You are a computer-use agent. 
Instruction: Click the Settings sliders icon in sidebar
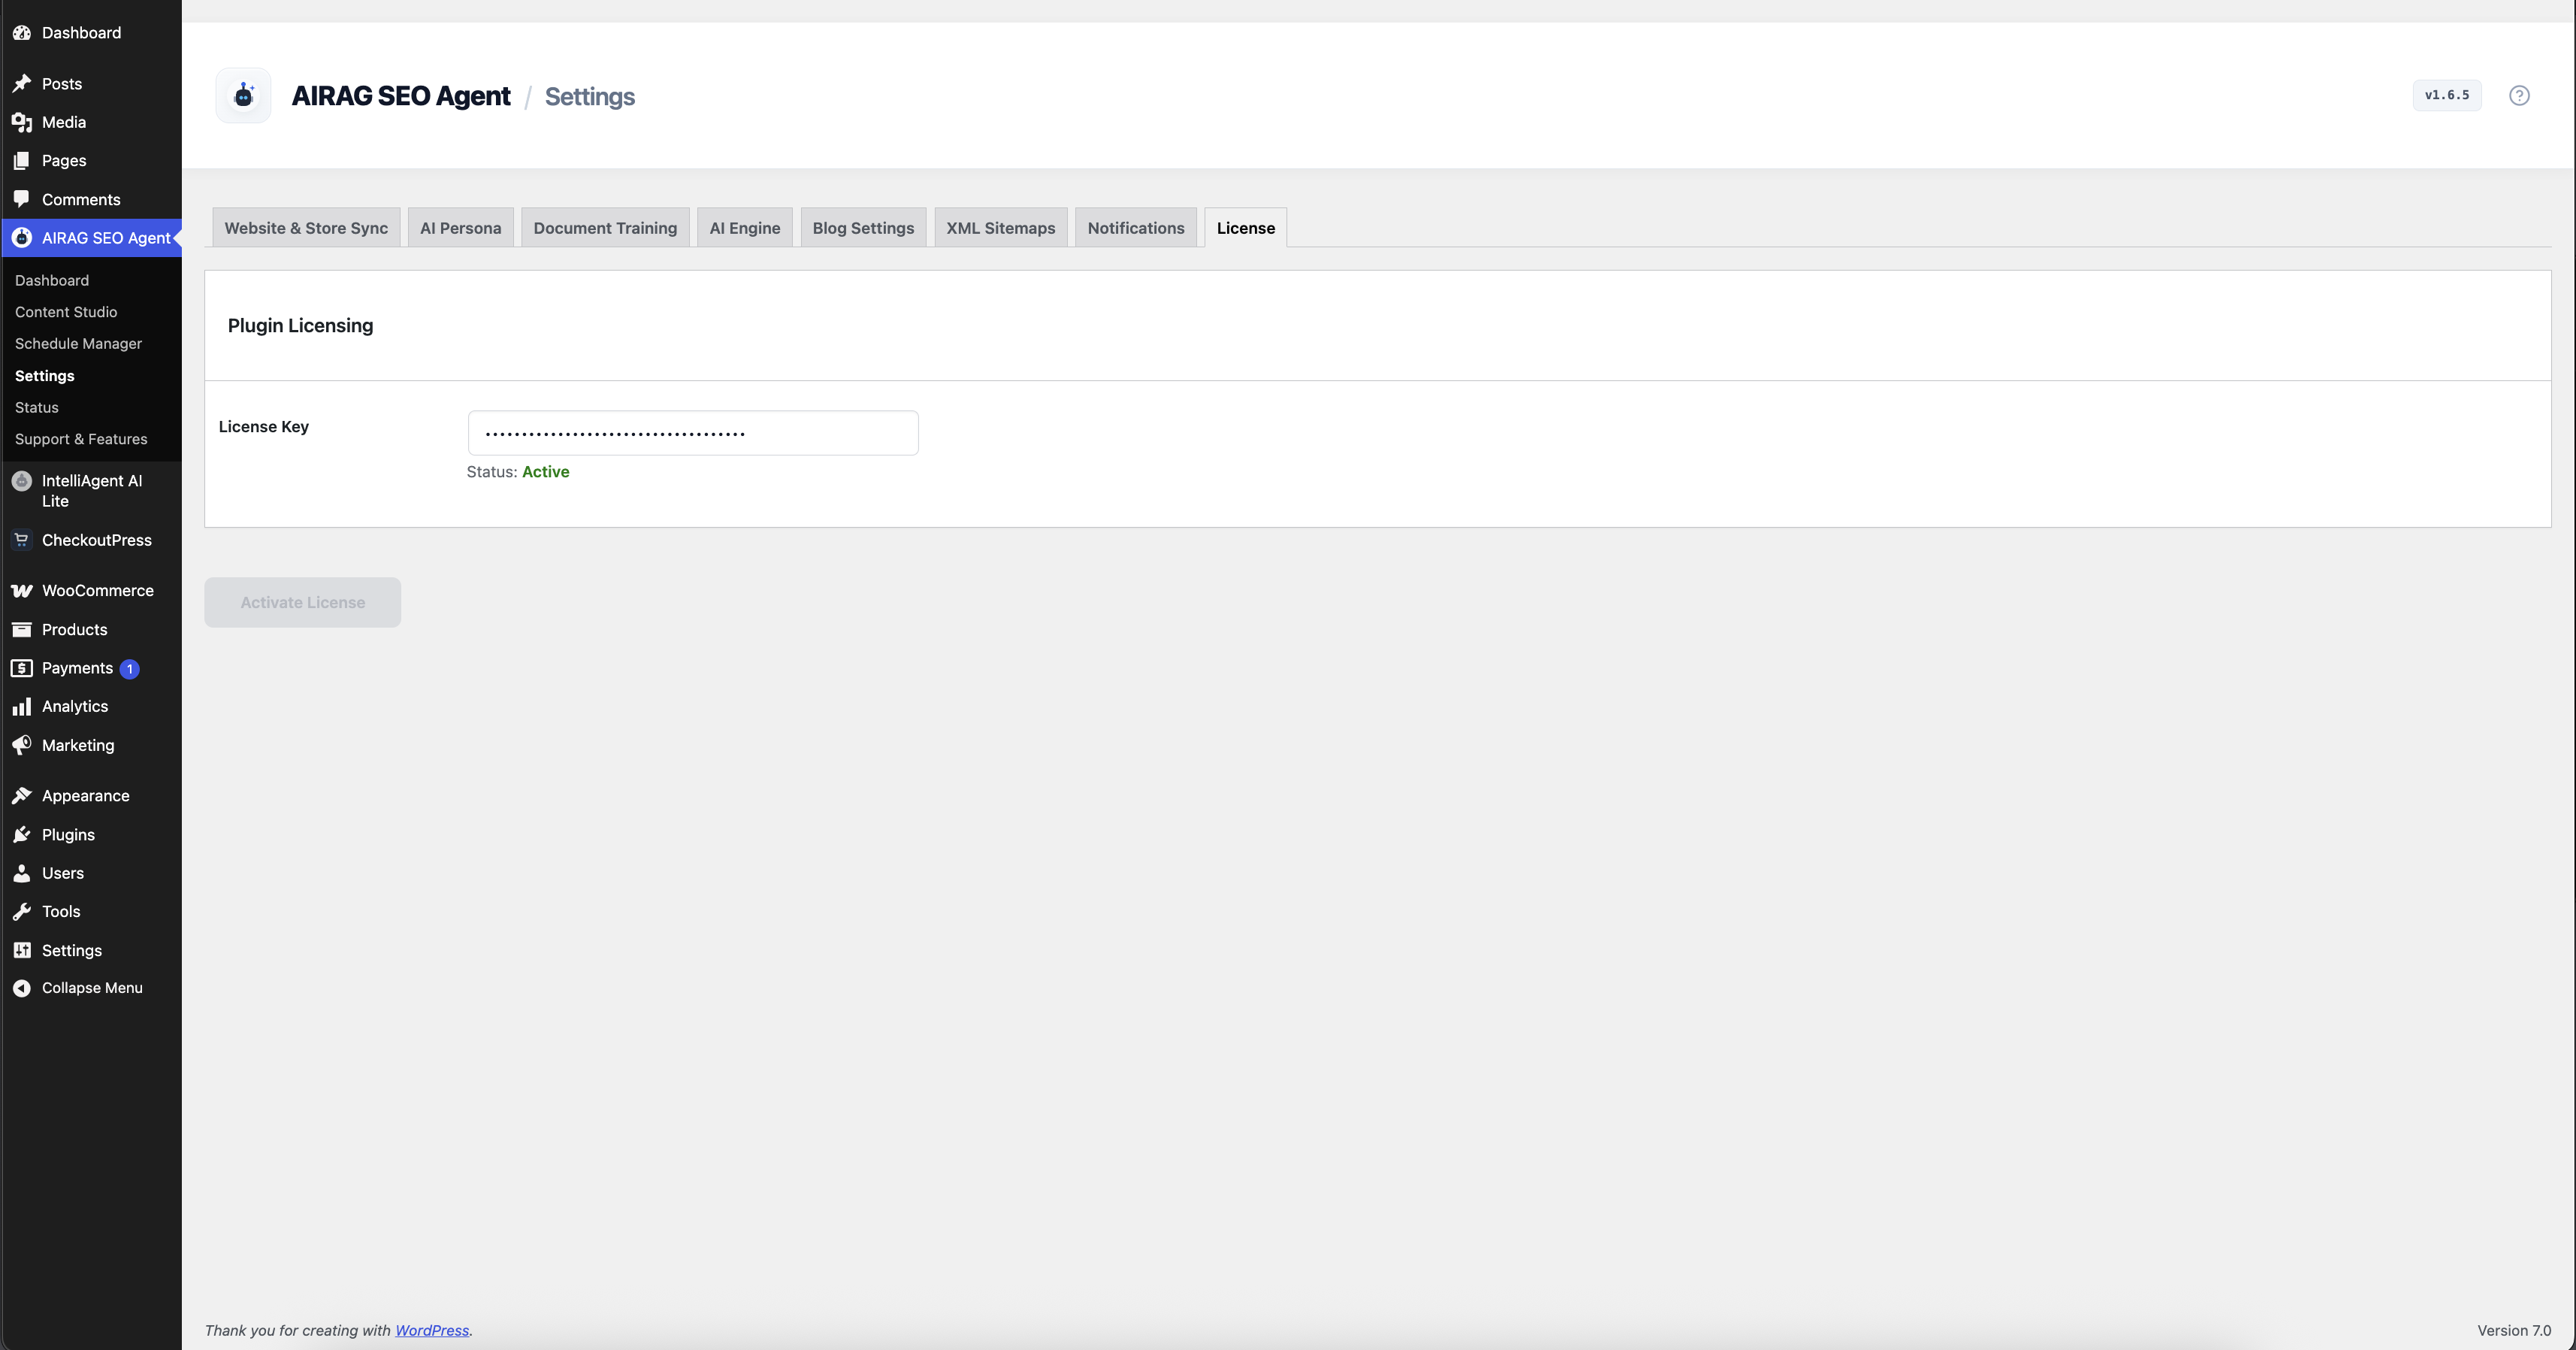tap(22, 950)
